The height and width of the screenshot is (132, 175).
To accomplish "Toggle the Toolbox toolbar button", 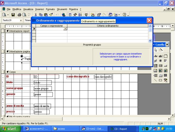I will [75, 15].
